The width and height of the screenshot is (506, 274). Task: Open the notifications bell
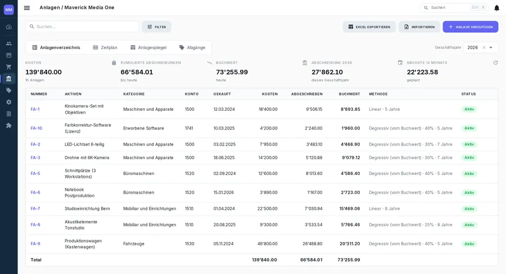[496, 8]
